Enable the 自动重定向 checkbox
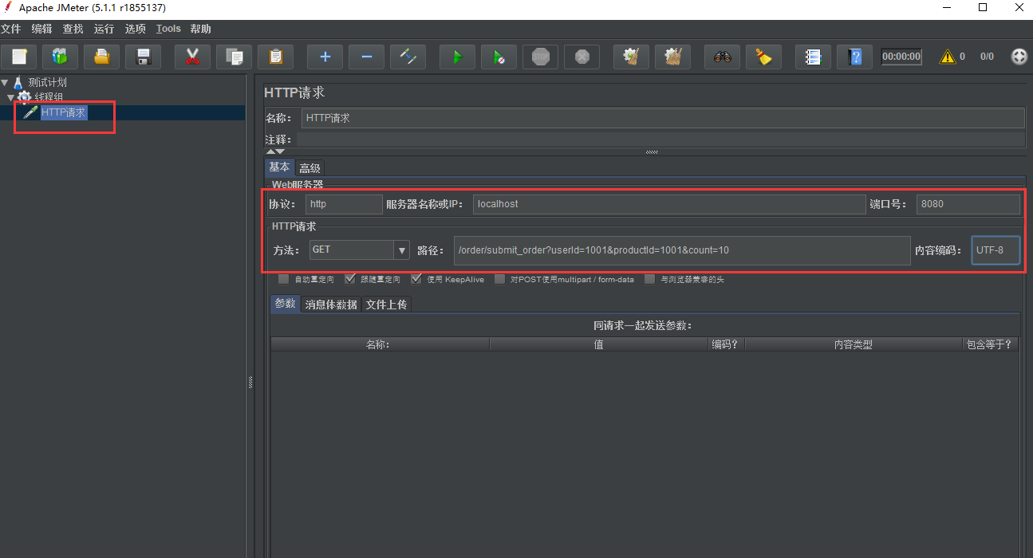 point(284,279)
